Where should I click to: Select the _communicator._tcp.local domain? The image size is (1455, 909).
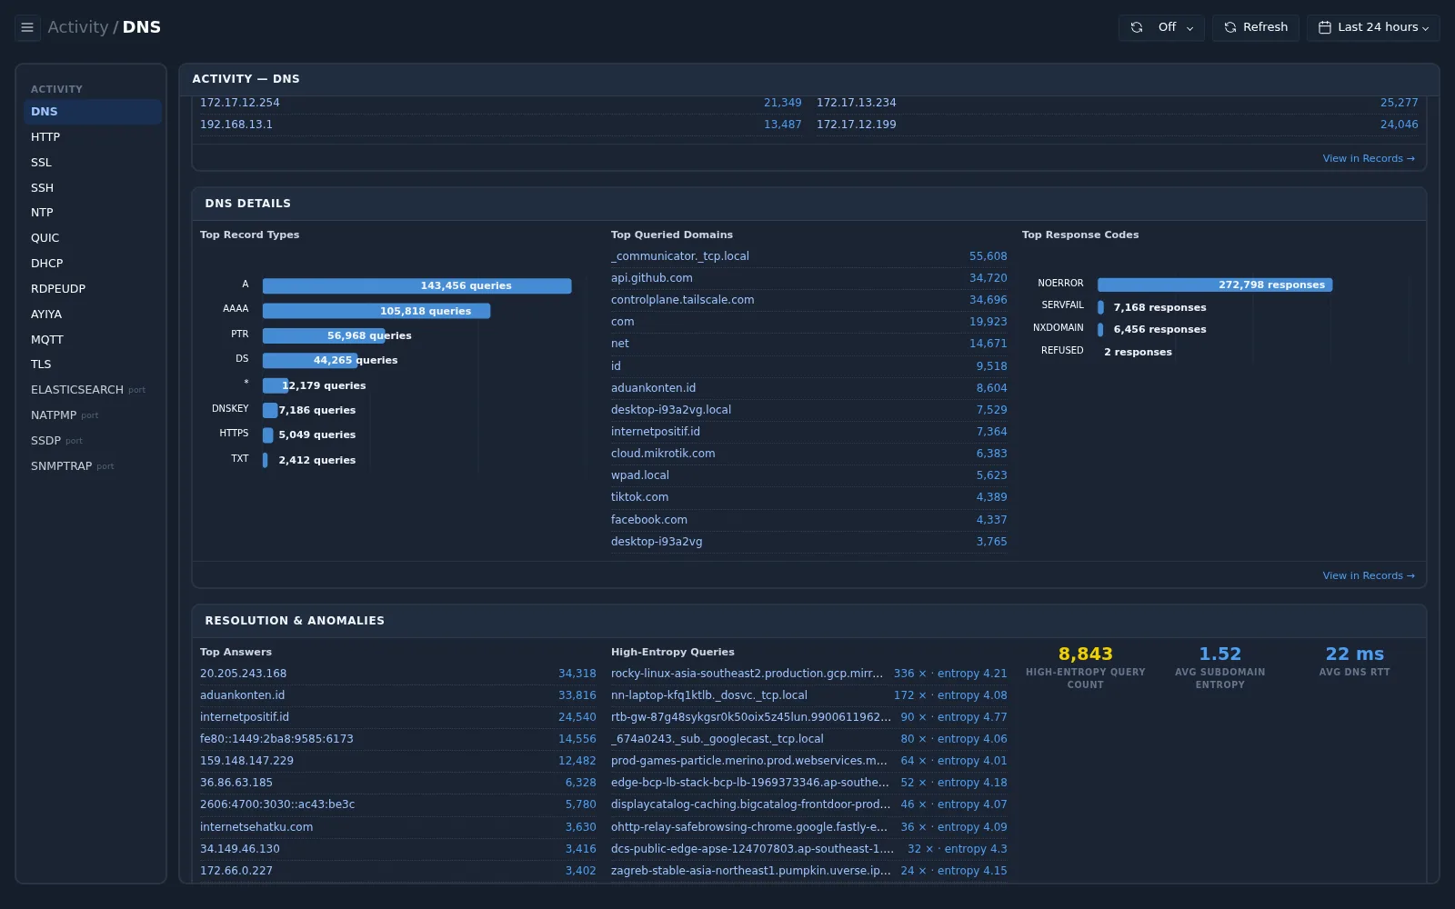pyautogui.click(x=808, y=256)
